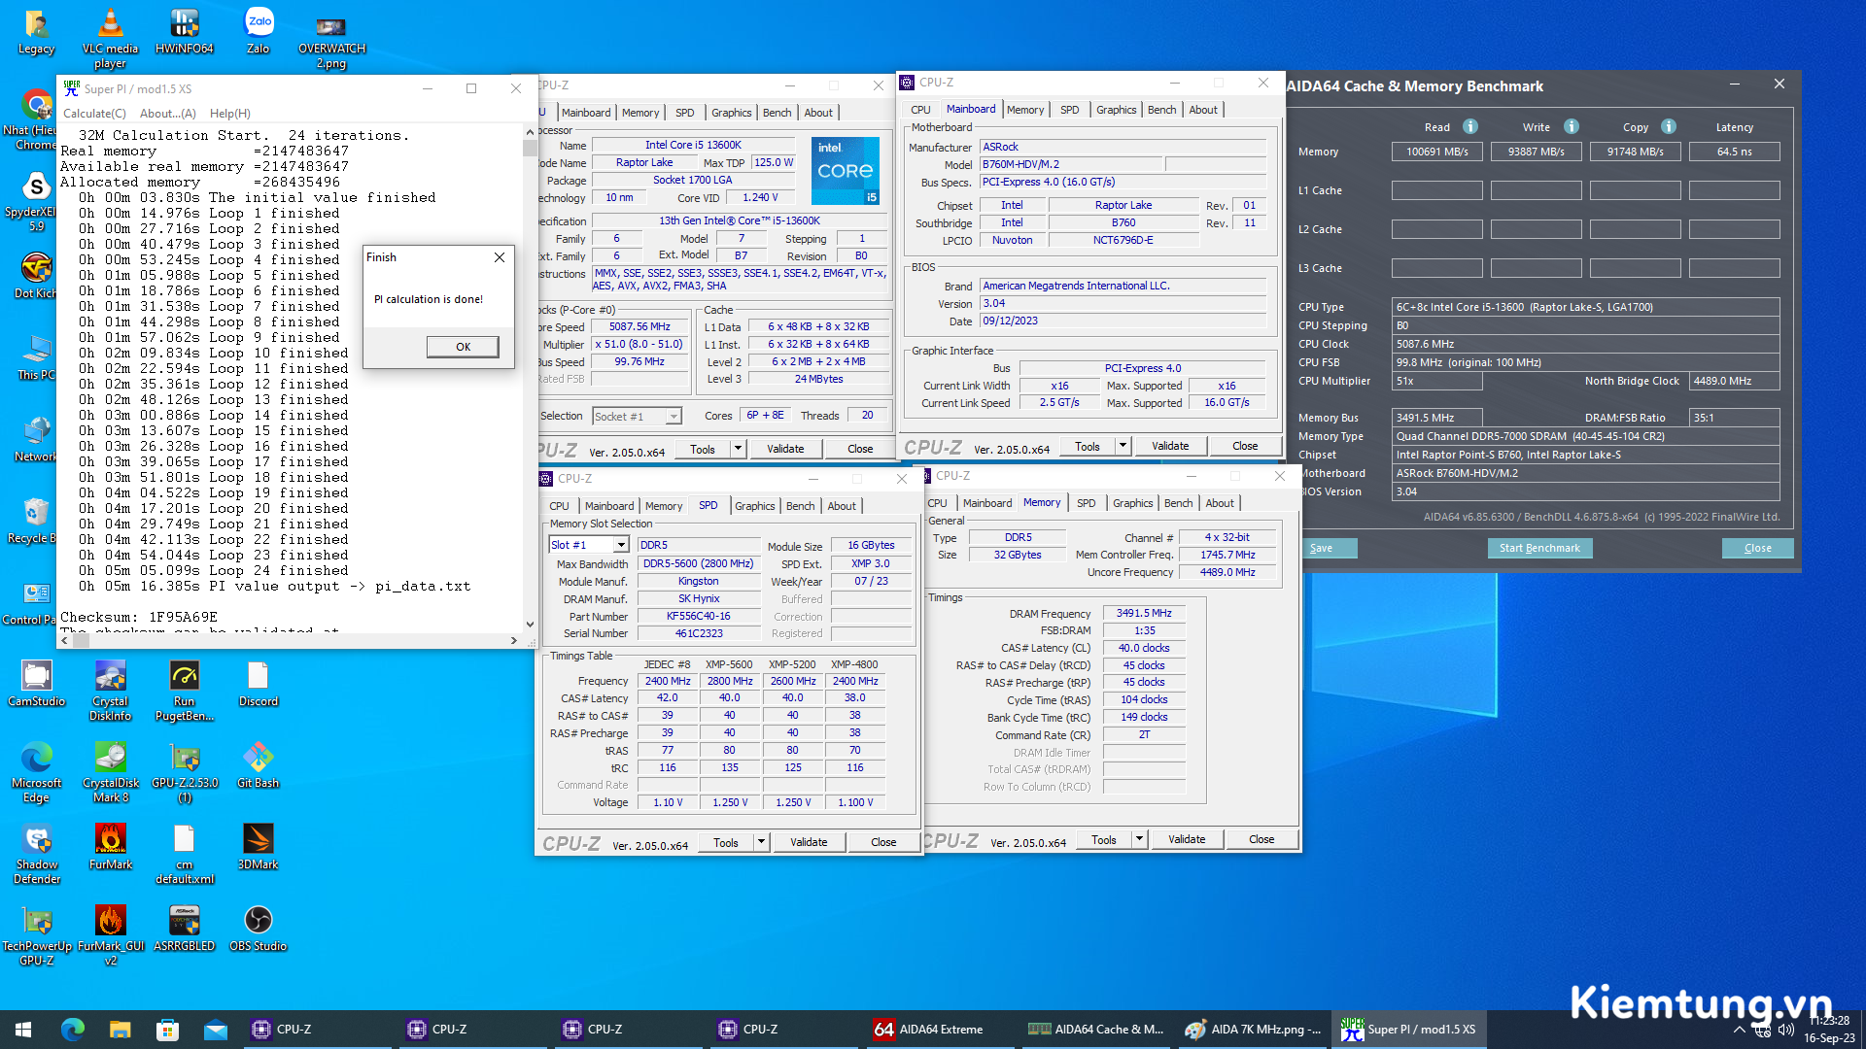Open Tools dropdown arrow in CPU-Z Mainboard window
Viewport: 1866px width, 1049px height.
click(1123, 446)
